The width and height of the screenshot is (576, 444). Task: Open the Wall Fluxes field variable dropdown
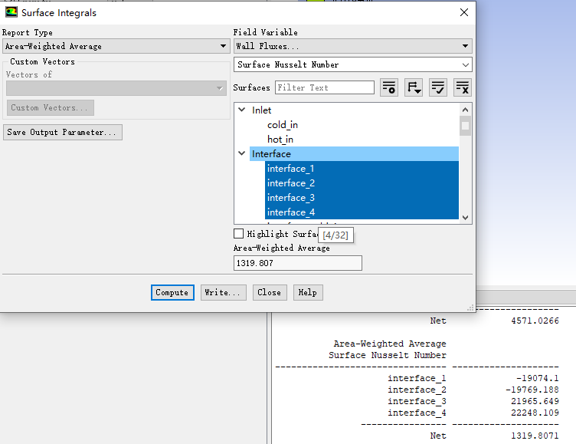(352, 46)
